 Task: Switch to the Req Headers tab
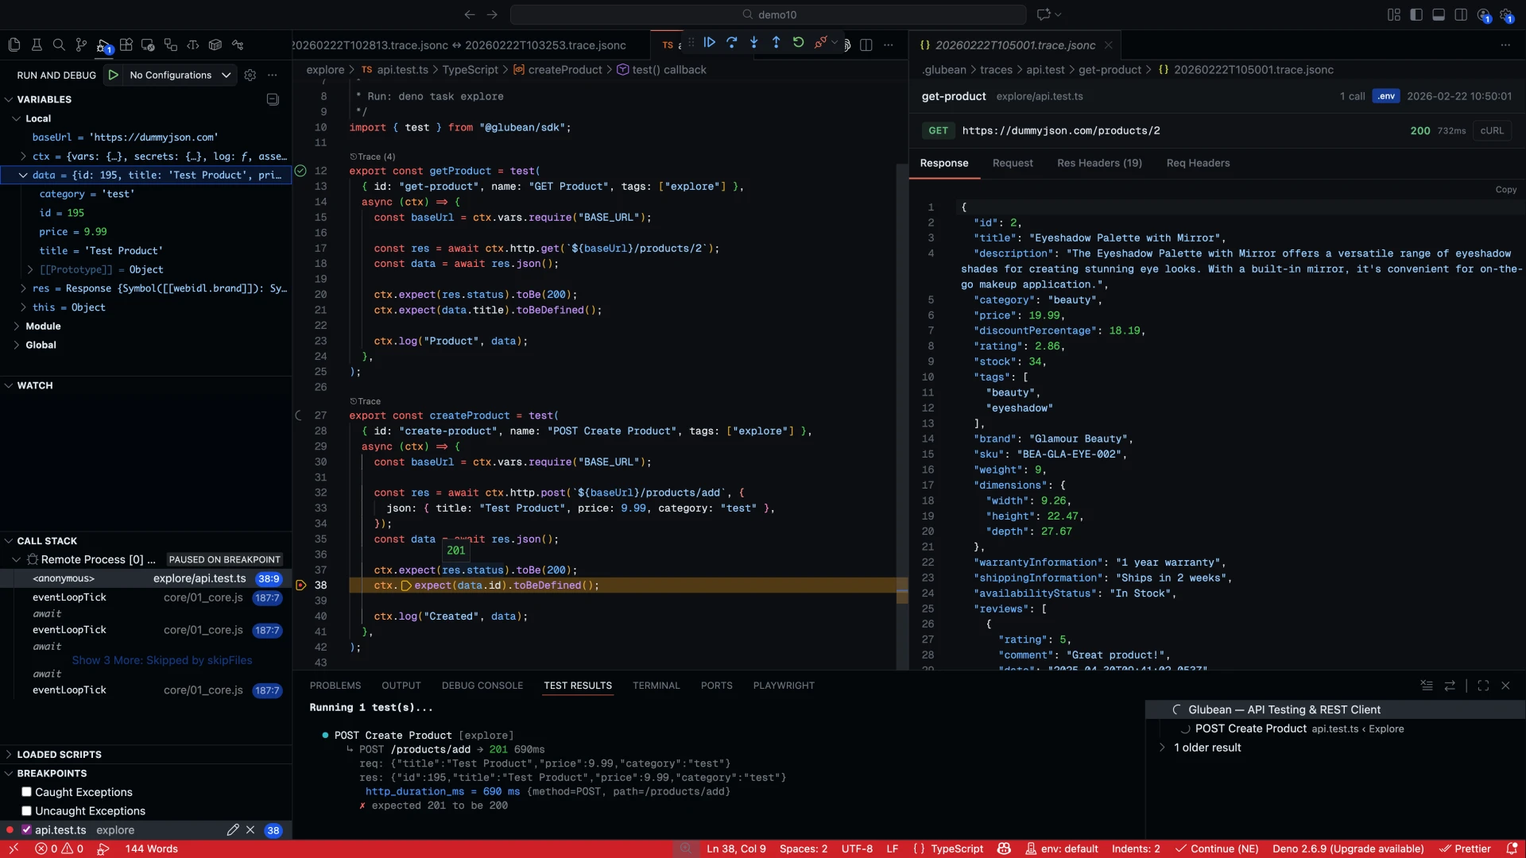point(1199,163)
